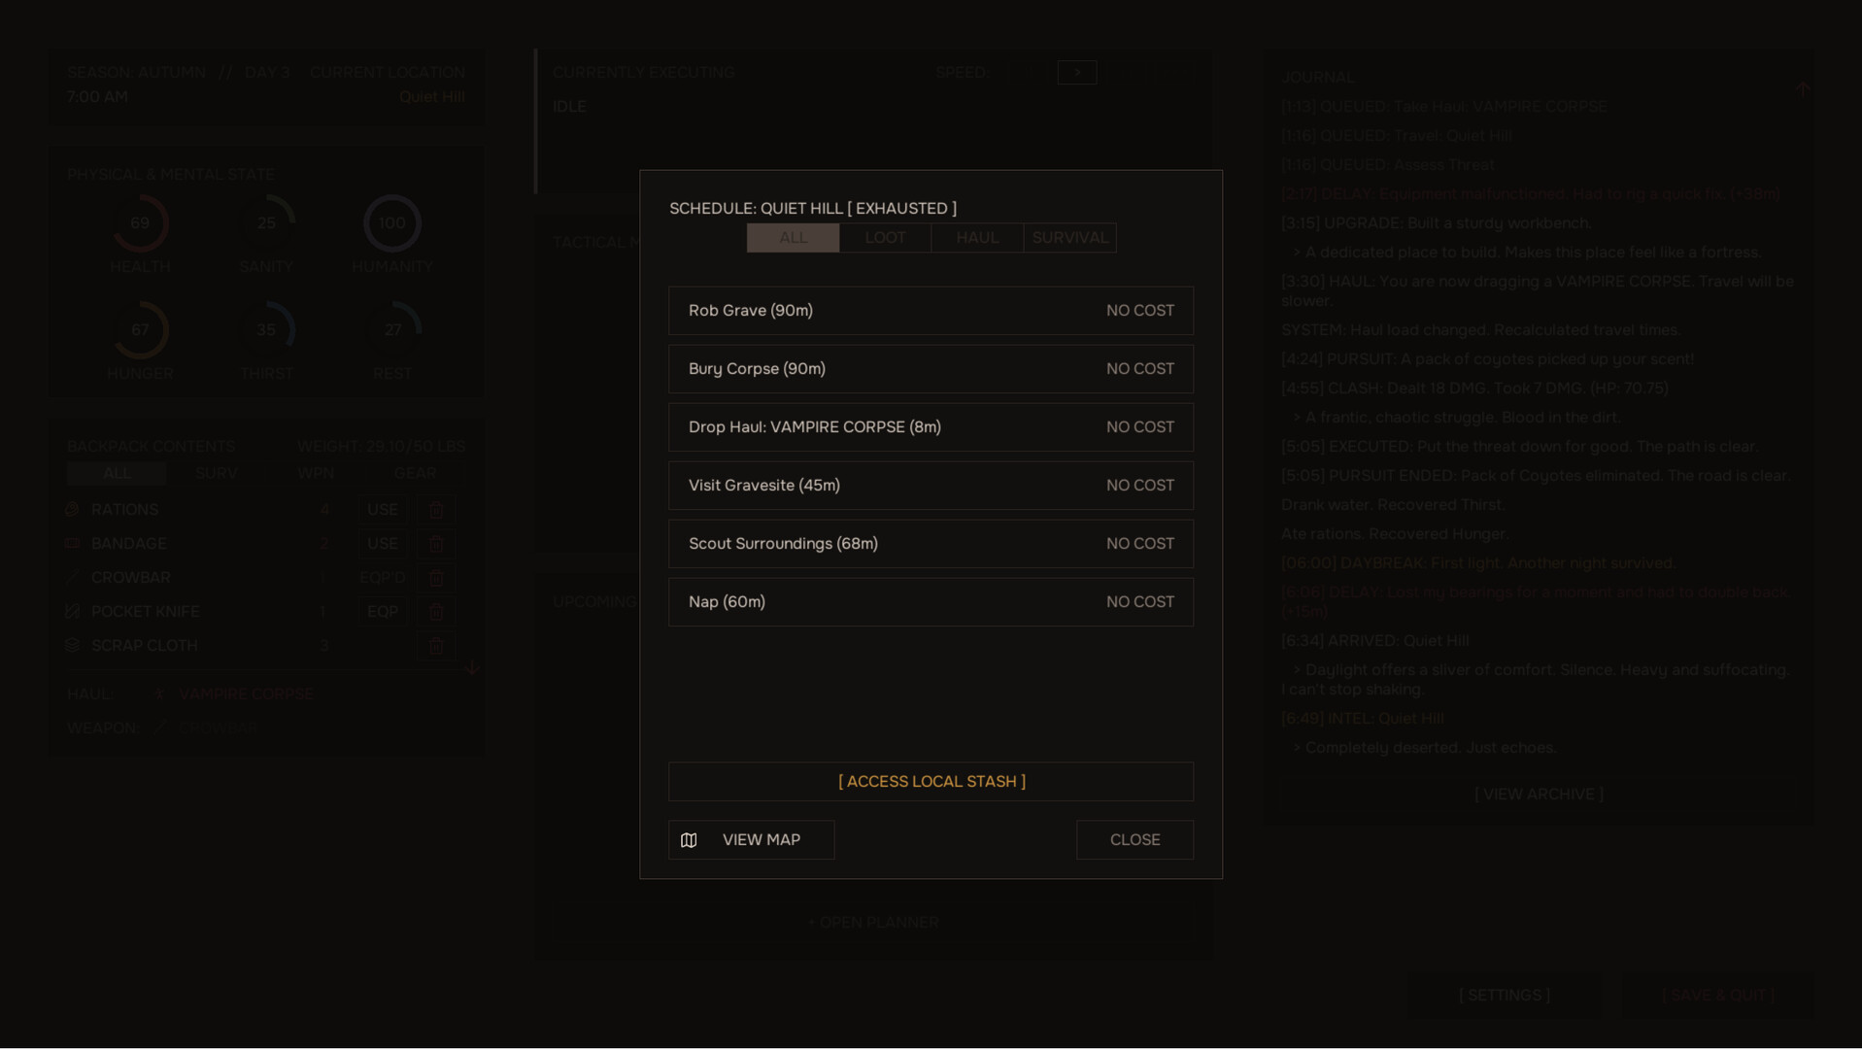
Task: Switch to the LOOT schedule tab
Action: [885, 238]
